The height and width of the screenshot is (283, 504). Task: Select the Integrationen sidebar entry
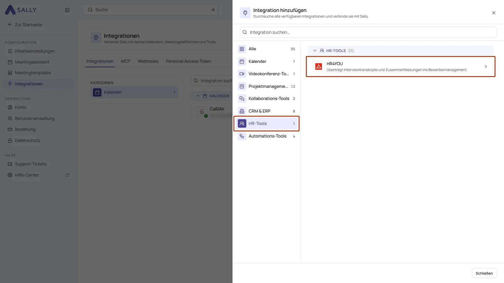(38, 84)
